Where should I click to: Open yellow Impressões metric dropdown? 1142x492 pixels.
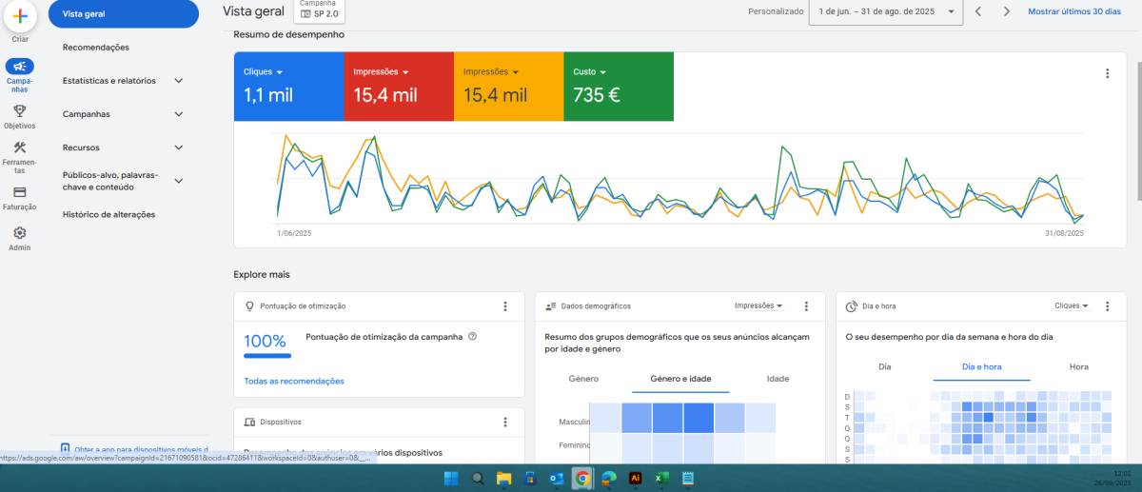491,72
